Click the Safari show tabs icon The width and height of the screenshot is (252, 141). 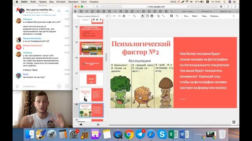(235, 7)
